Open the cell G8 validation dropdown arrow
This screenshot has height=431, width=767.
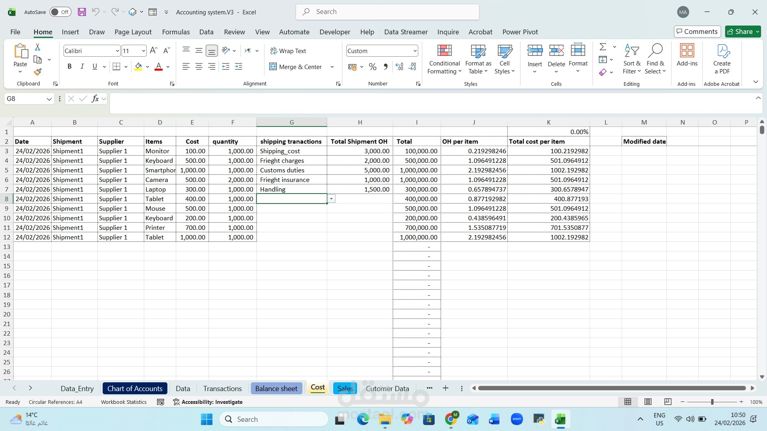(x=332, y=199)
